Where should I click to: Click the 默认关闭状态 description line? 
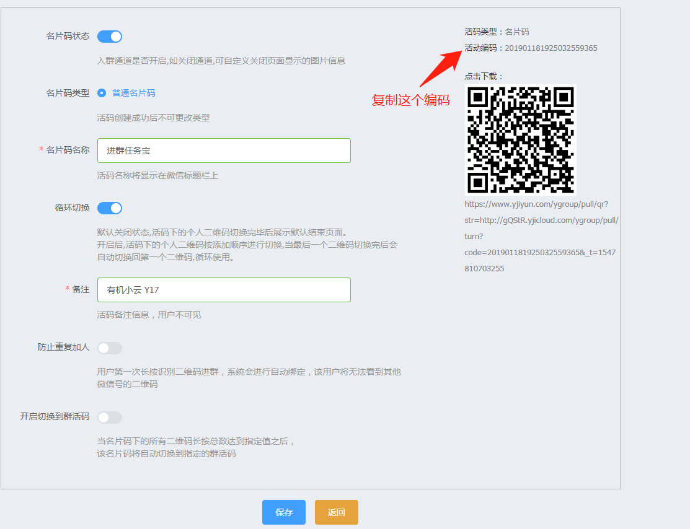point(222,232)
